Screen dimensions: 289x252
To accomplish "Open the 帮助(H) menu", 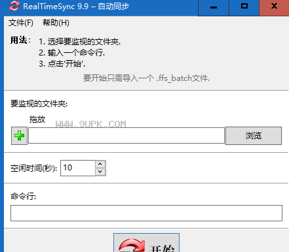I will tap(56, 23).
